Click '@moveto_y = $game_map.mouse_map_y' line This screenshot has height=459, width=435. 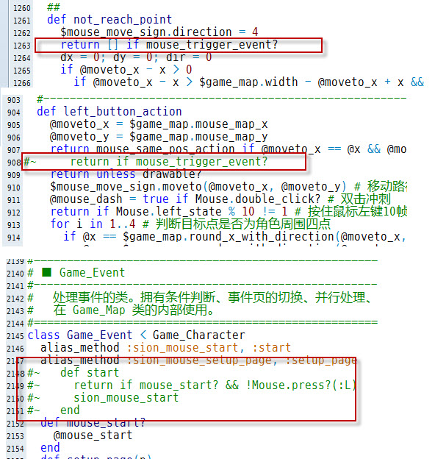[x=159, y=137]
